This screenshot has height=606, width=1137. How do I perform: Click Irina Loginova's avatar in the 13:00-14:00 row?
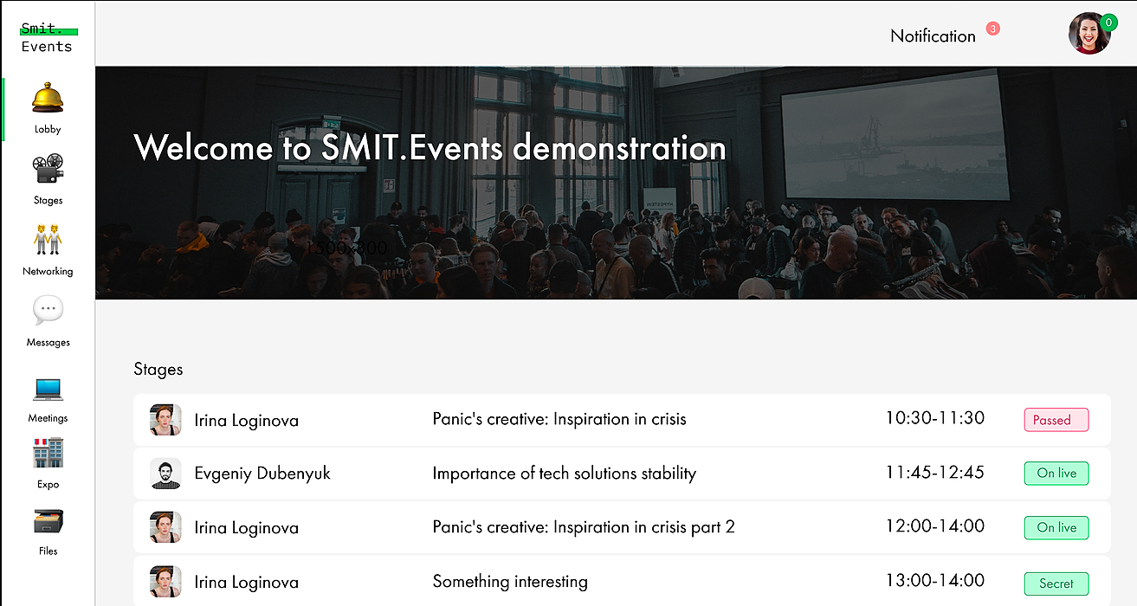tap(165, 582)
